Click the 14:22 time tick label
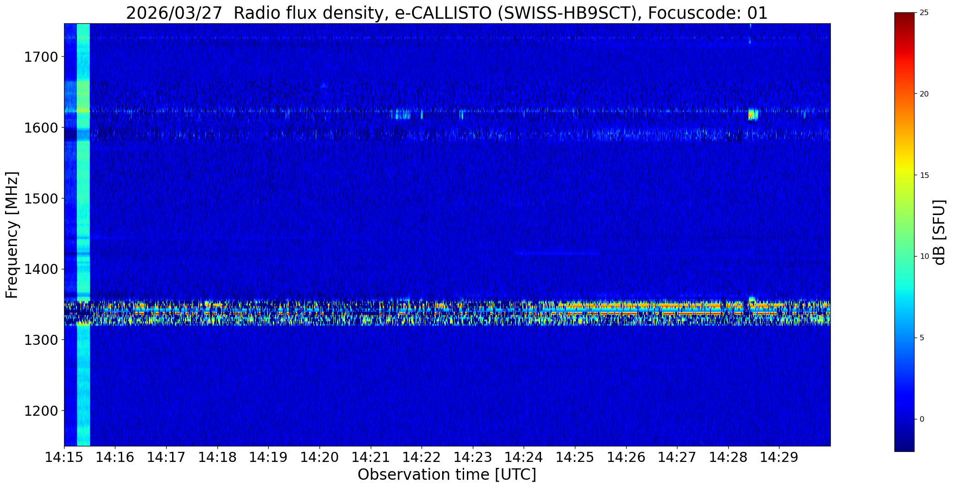The image size is (953, 488). coord(422,457)
